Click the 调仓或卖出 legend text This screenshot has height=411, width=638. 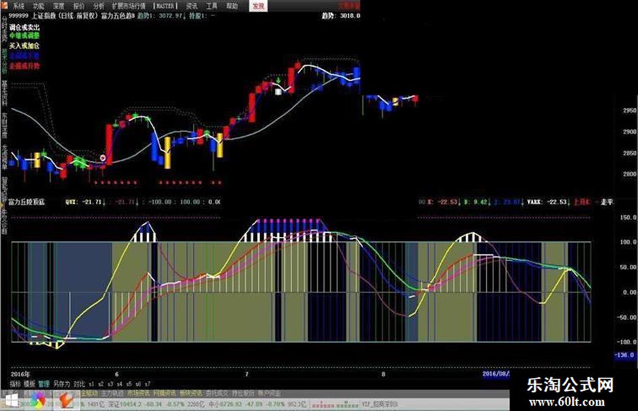point(24,27)
